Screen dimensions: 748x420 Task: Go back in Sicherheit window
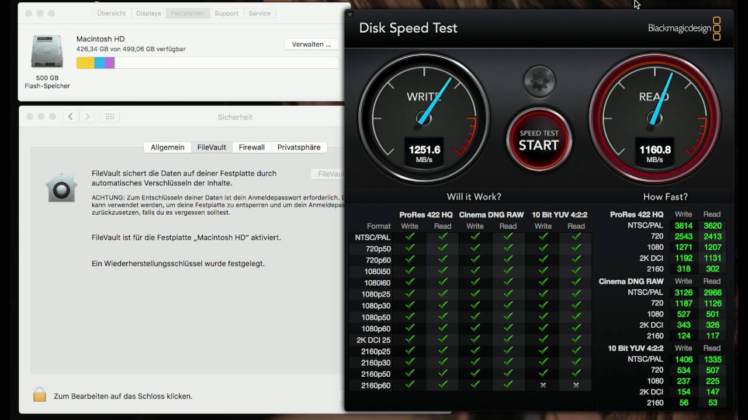point(71,117)
